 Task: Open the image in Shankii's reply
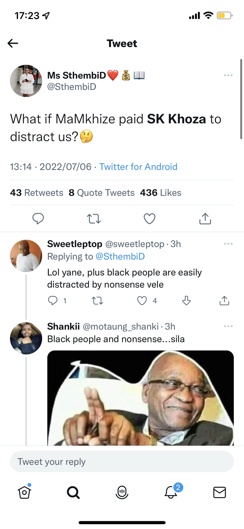141,398
